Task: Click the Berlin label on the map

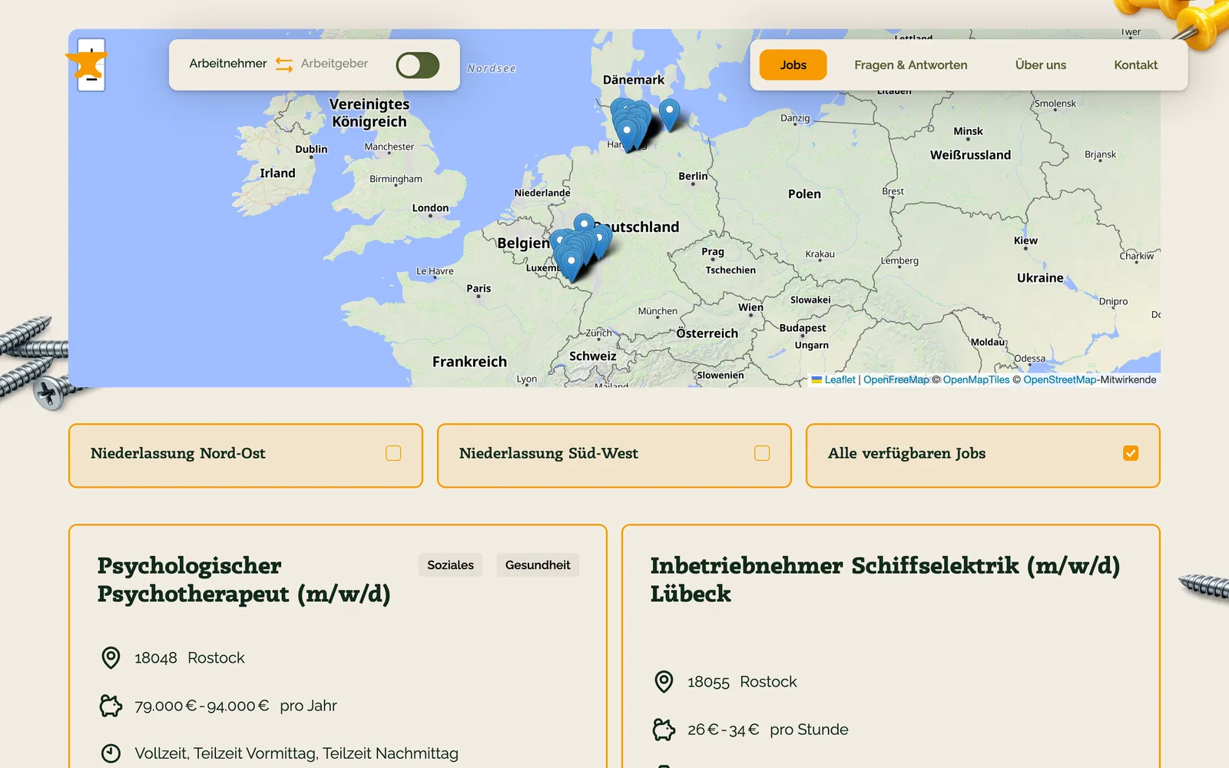Action: tap(693, 176)
